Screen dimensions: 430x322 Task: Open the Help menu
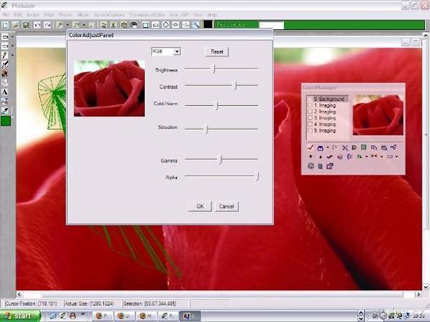point(212,14)
